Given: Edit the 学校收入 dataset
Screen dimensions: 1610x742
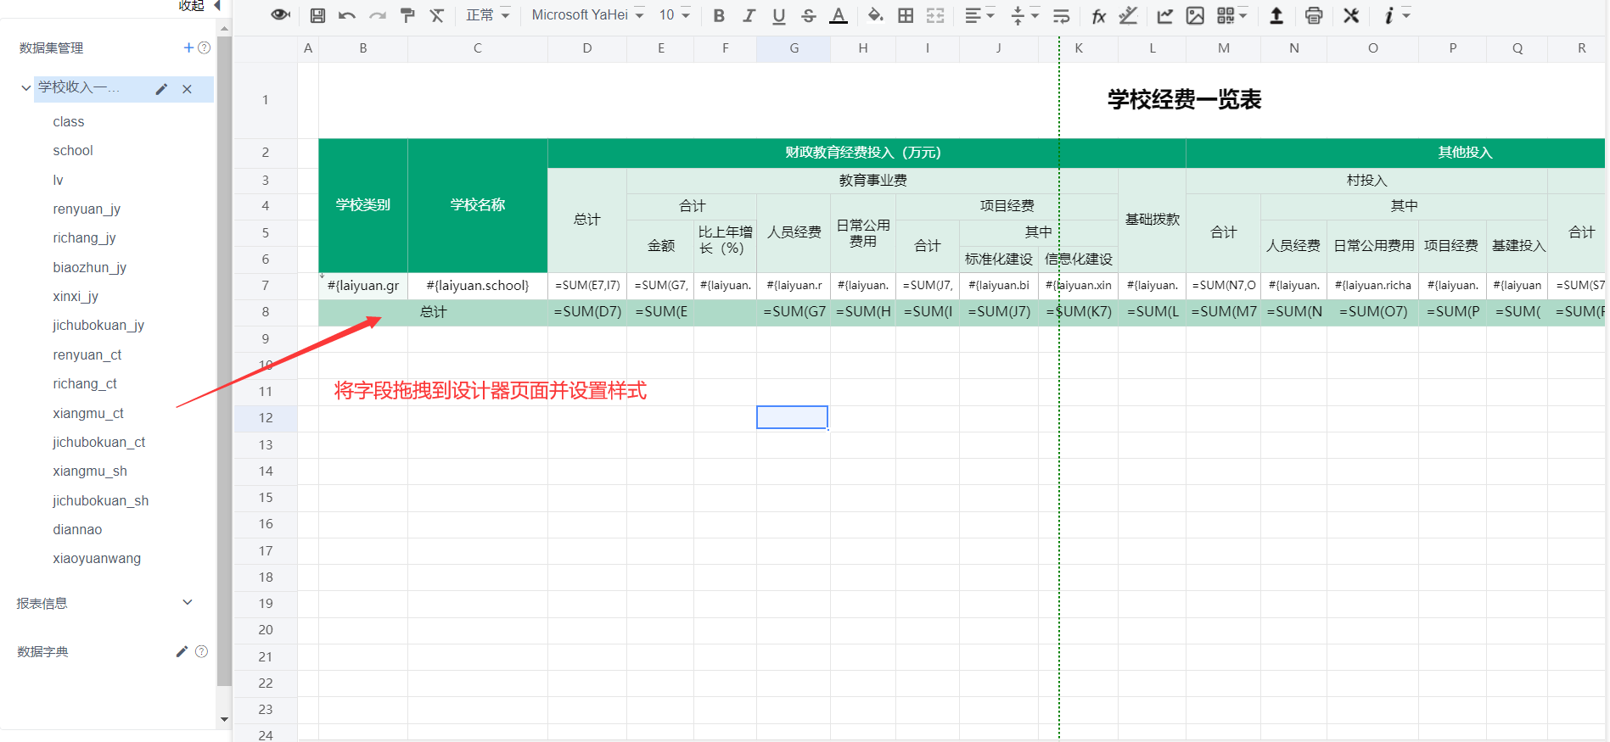Looking at the screenshot, I should tap(161, 89).
